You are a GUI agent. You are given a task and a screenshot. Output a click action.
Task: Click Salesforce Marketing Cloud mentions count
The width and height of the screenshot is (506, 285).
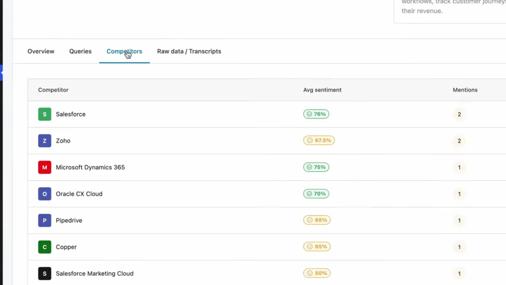459,274
